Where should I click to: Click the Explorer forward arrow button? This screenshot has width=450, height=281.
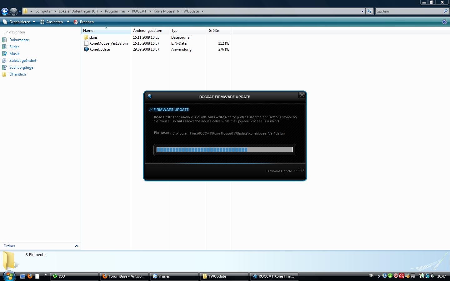coord(13,12)
